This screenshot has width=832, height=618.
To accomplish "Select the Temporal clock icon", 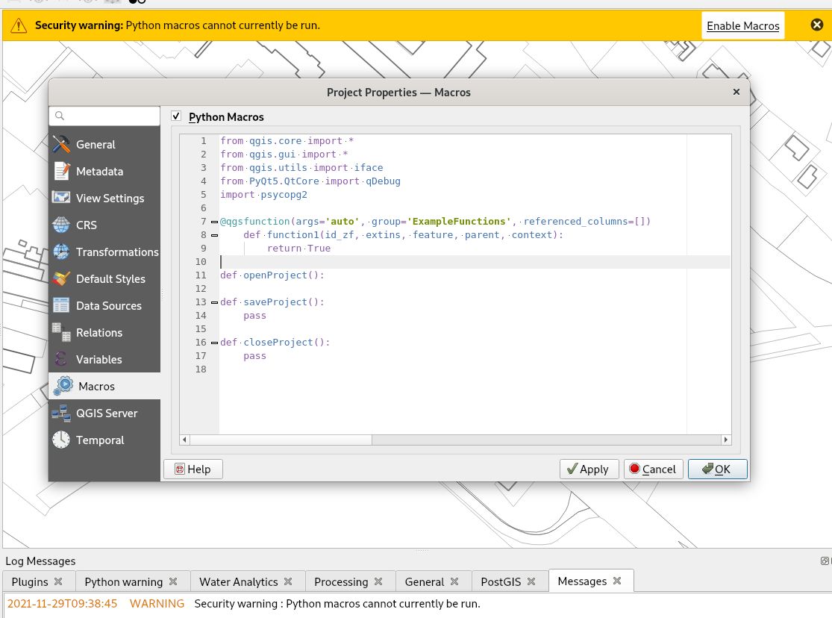I will click(61, 440).
